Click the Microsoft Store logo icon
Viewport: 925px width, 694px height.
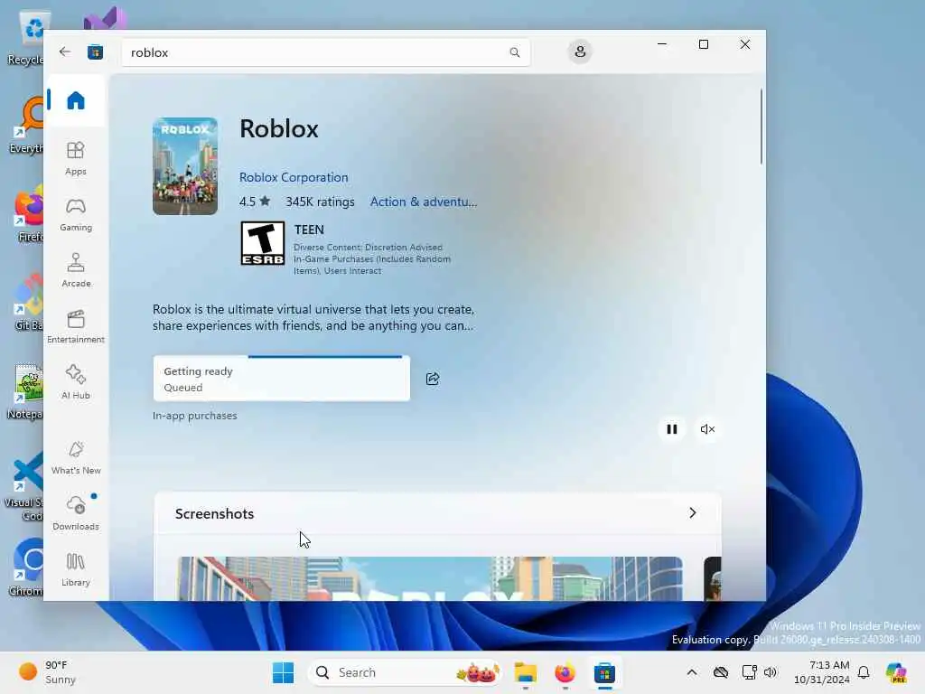(x=95, y=52)
